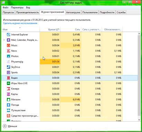The width and height of the screenshot is (142, 132).
Task: Click the Physamajig app icon
Action: (8, 62)
